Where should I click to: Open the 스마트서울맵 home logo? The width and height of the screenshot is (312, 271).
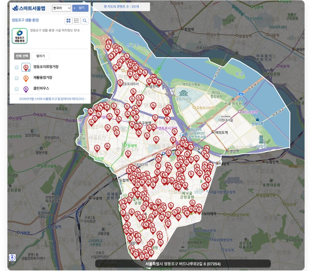pyautogui.click(x=29, y=8)
